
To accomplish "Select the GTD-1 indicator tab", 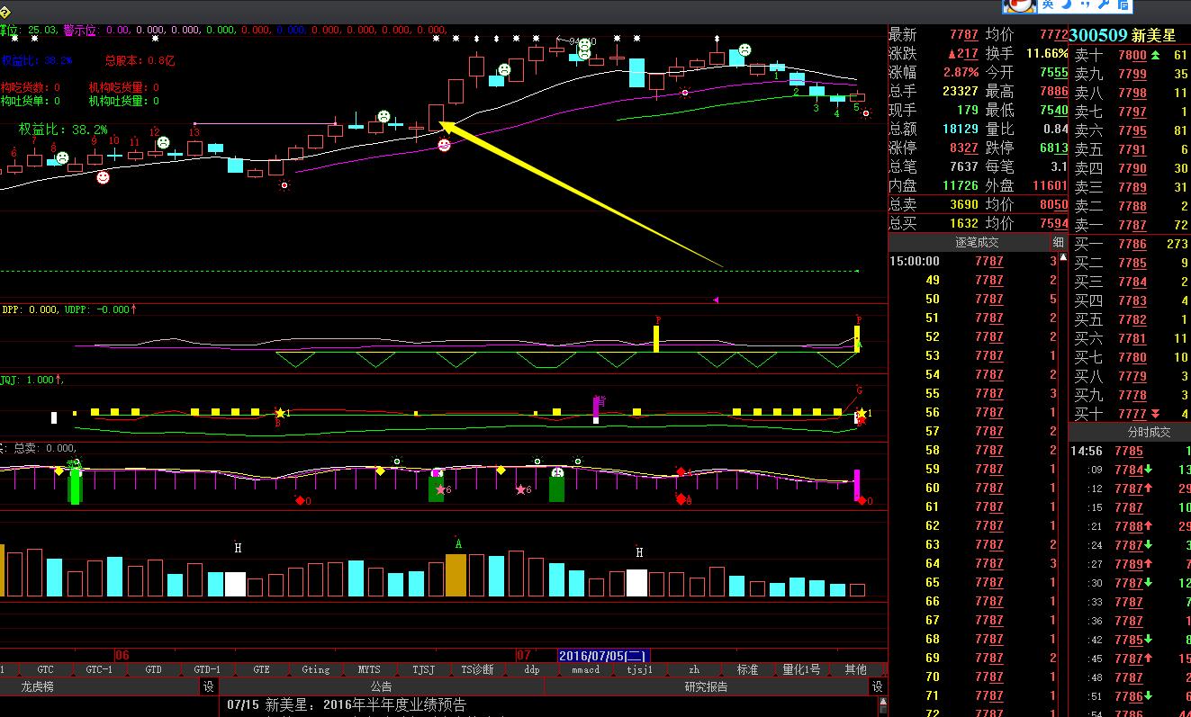I will pyautogui.click(x=207, y=669).
